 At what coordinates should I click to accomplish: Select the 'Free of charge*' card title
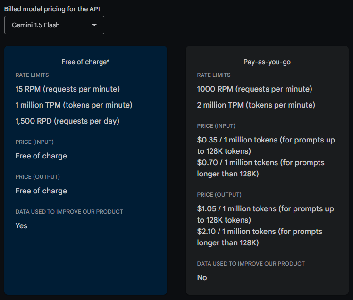coord(85,62)
